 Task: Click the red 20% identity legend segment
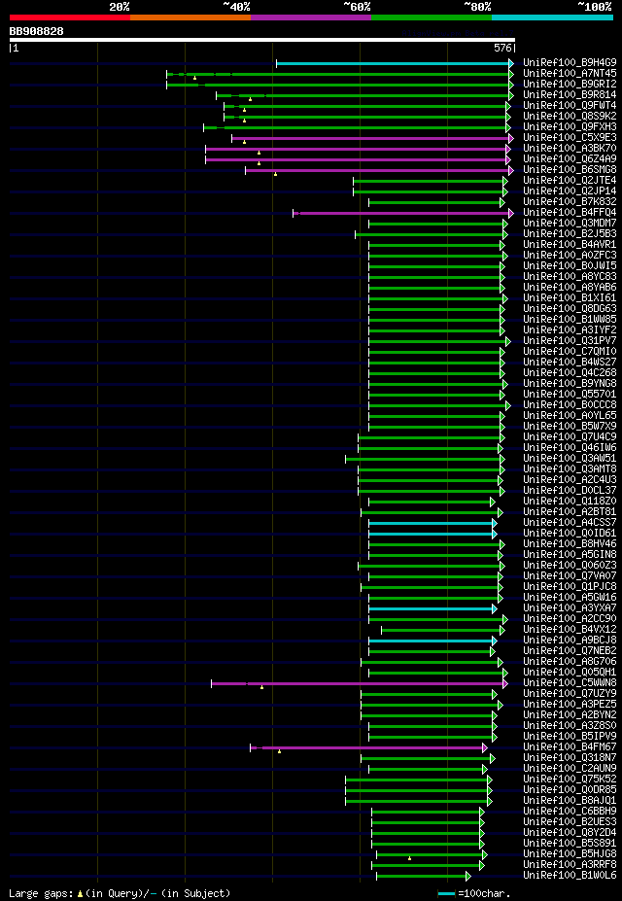70,17
